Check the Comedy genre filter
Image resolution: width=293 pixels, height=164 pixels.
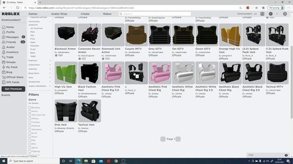(x=30, y=122)
